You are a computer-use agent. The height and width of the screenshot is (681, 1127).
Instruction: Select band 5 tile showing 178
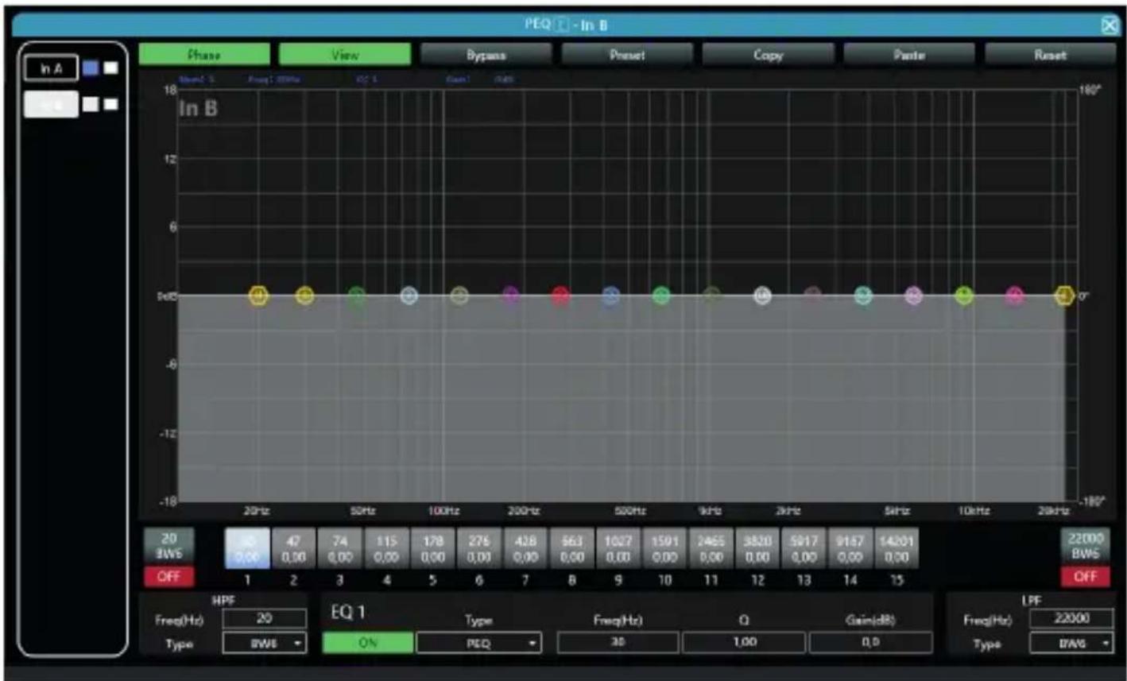(x=432, y=548)
